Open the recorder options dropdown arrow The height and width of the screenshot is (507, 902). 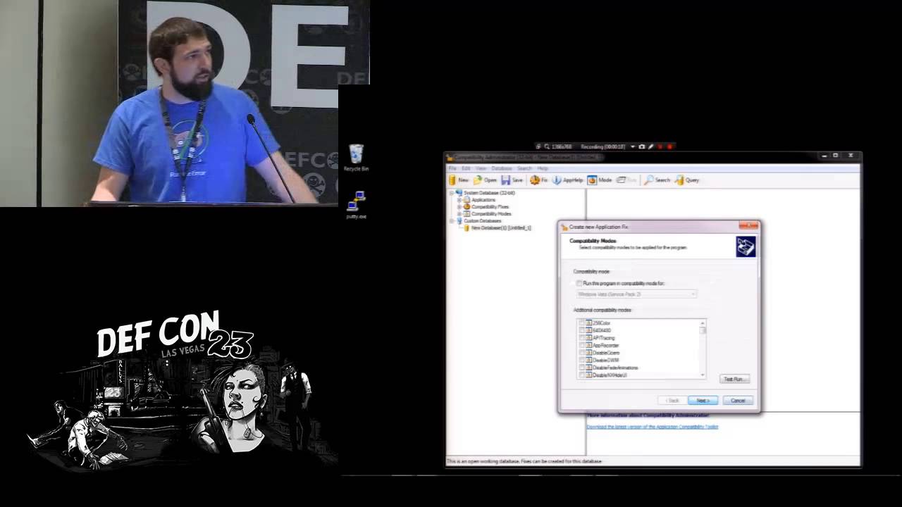pos(632,146)
